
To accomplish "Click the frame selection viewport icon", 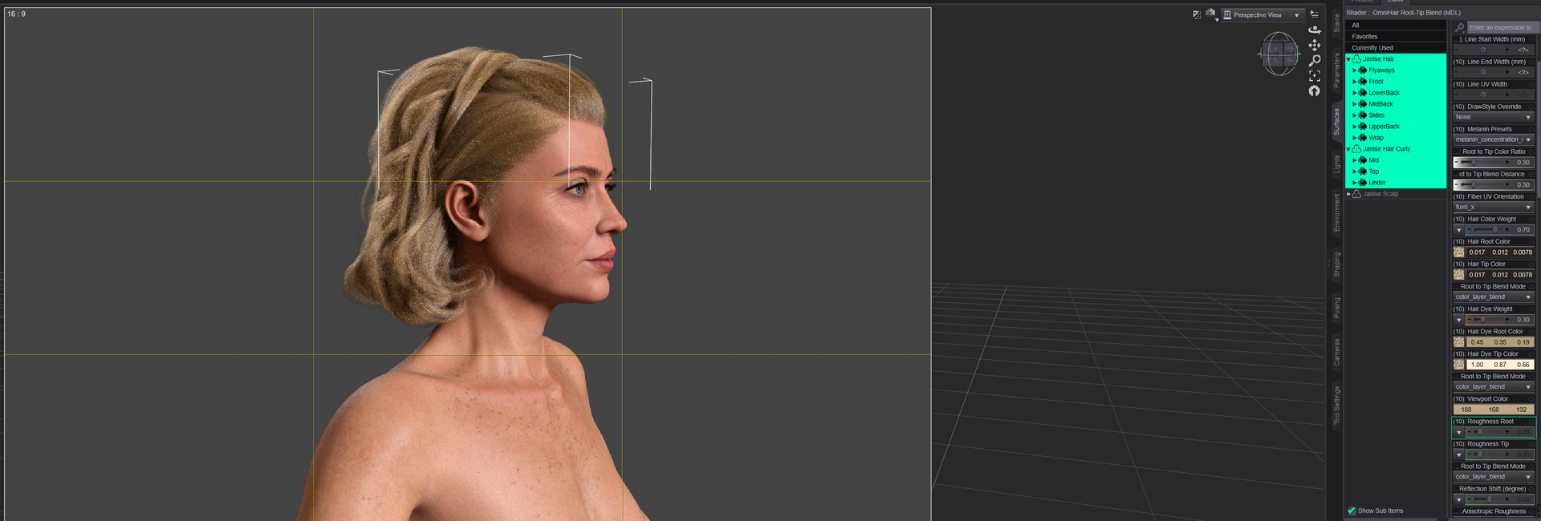I will [x=1314, y=75].
